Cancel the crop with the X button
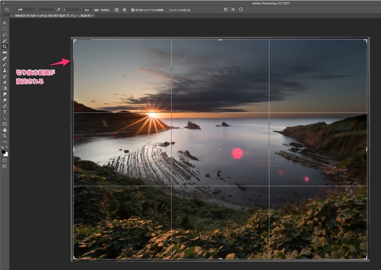 click(x=233, y=9)
